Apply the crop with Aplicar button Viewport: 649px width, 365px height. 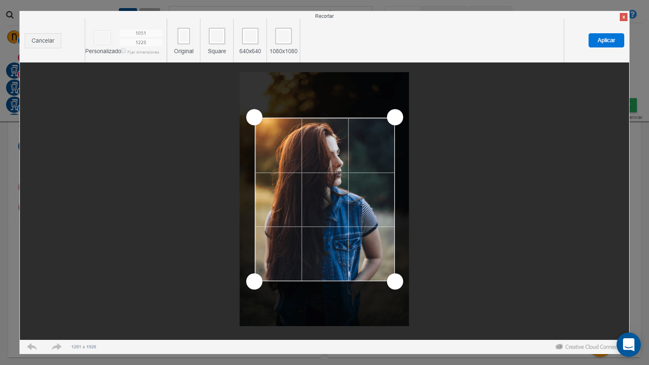click(606, 40)
